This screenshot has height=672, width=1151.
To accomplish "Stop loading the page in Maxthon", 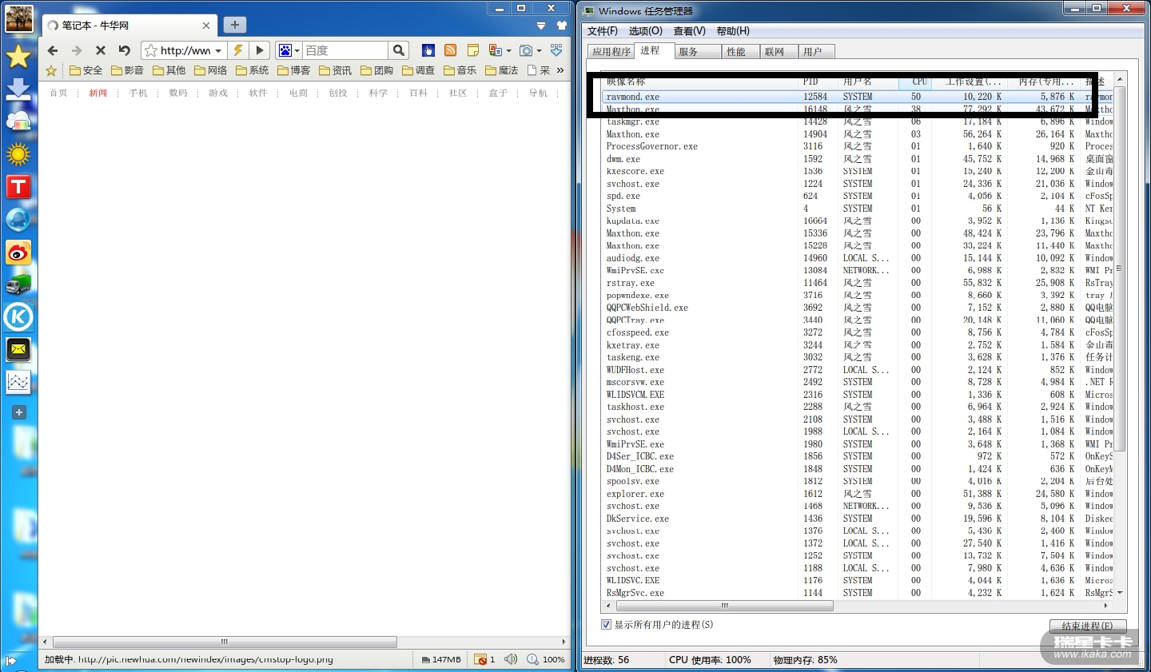I will (x=101, y=50).
